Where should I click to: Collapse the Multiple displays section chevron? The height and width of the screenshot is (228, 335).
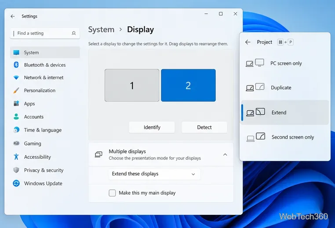click(x=225, y=154)
